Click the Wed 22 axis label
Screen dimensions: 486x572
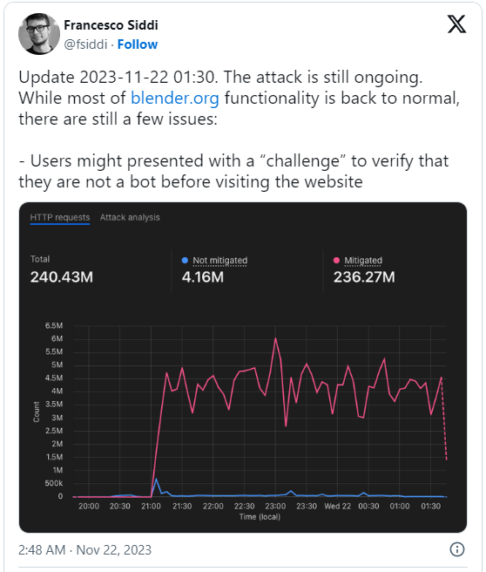tap(338, 506)
